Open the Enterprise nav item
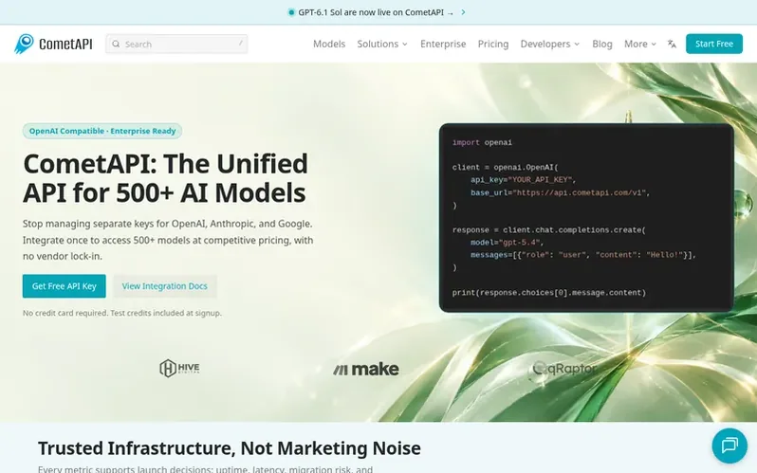 [x=443, y=44]
